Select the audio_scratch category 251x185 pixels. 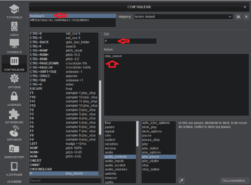[x=115, y=165]
